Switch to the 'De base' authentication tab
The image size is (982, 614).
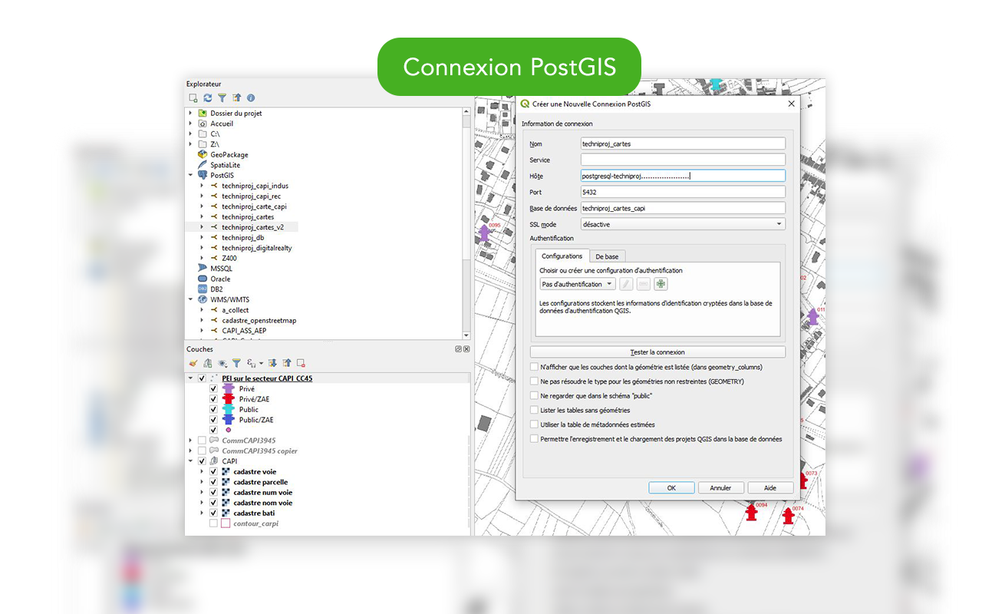point(607,256)
